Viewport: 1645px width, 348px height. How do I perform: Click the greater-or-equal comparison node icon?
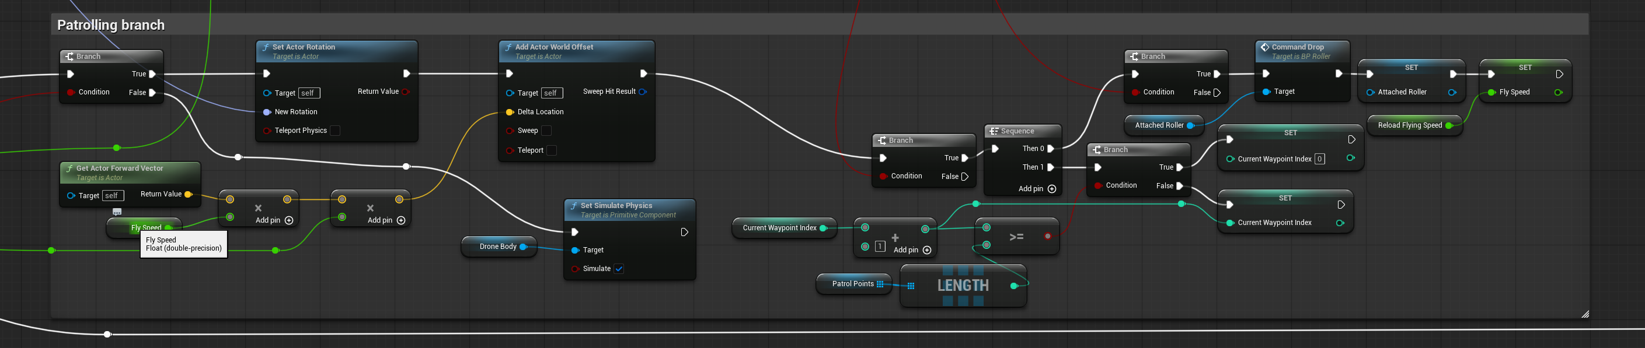click(x=1017, y=237)
